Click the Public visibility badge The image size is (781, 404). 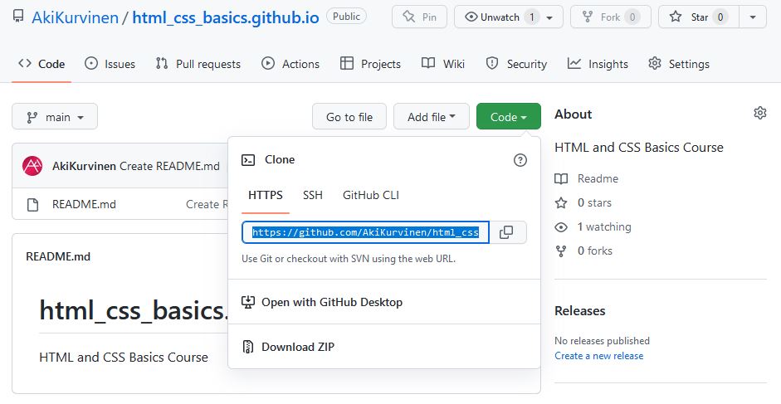click(346, 17)
